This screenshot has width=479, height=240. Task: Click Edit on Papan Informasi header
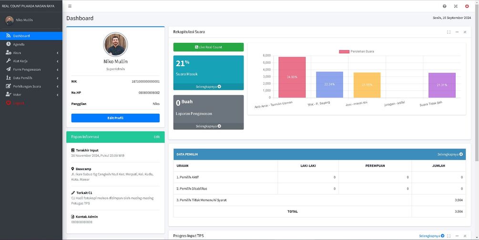(156, 137)
